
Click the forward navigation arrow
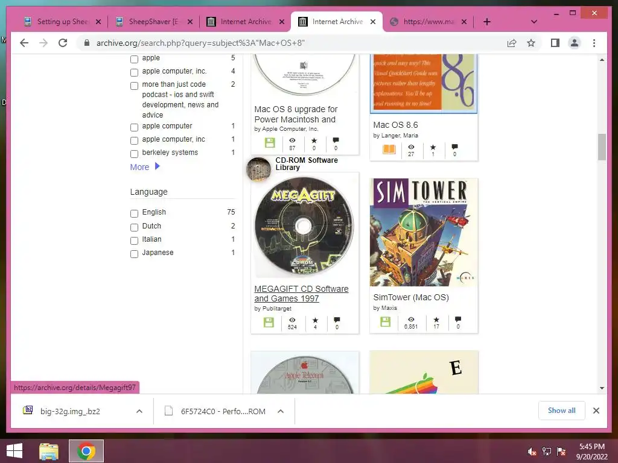click(x=43, y=43)
